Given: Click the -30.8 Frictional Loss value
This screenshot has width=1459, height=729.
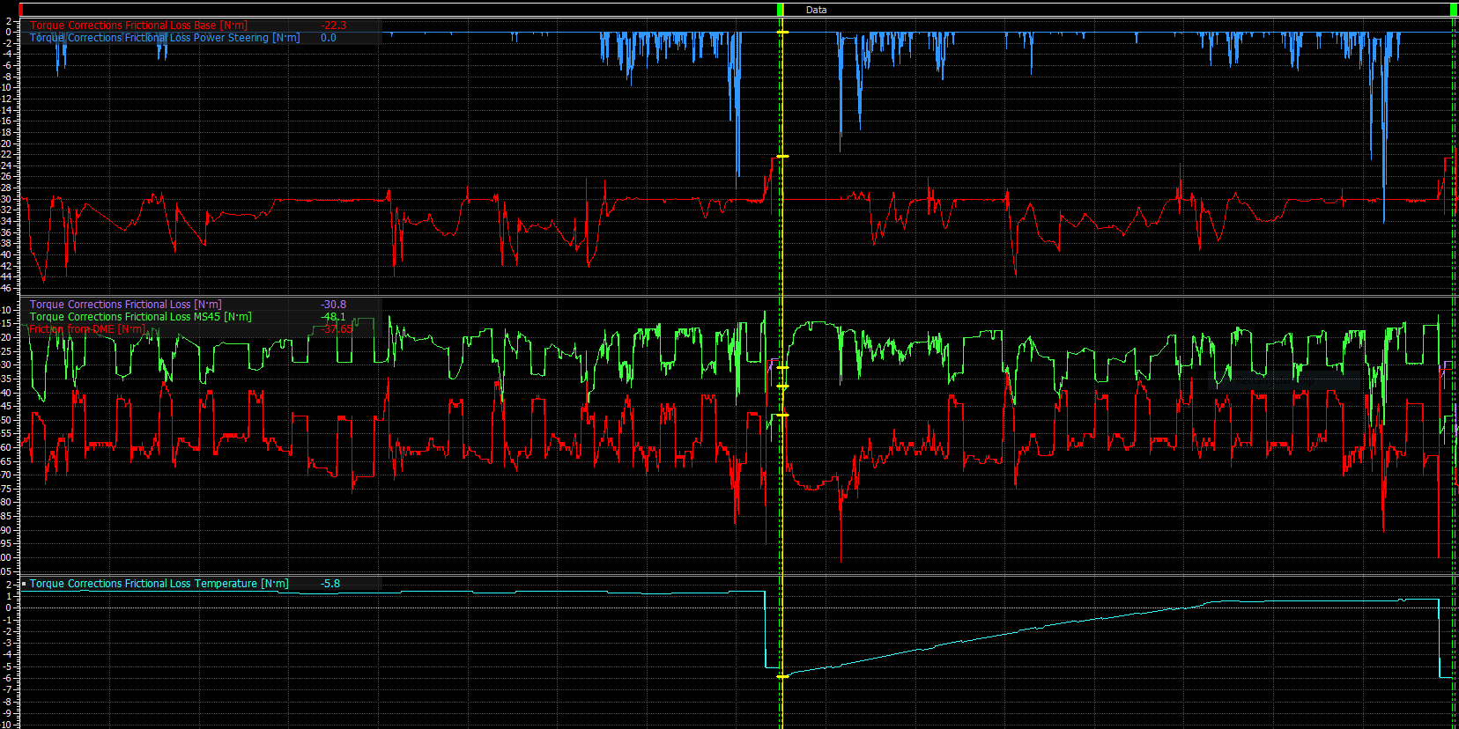Looking at the screenshot, I should (333, 305).
